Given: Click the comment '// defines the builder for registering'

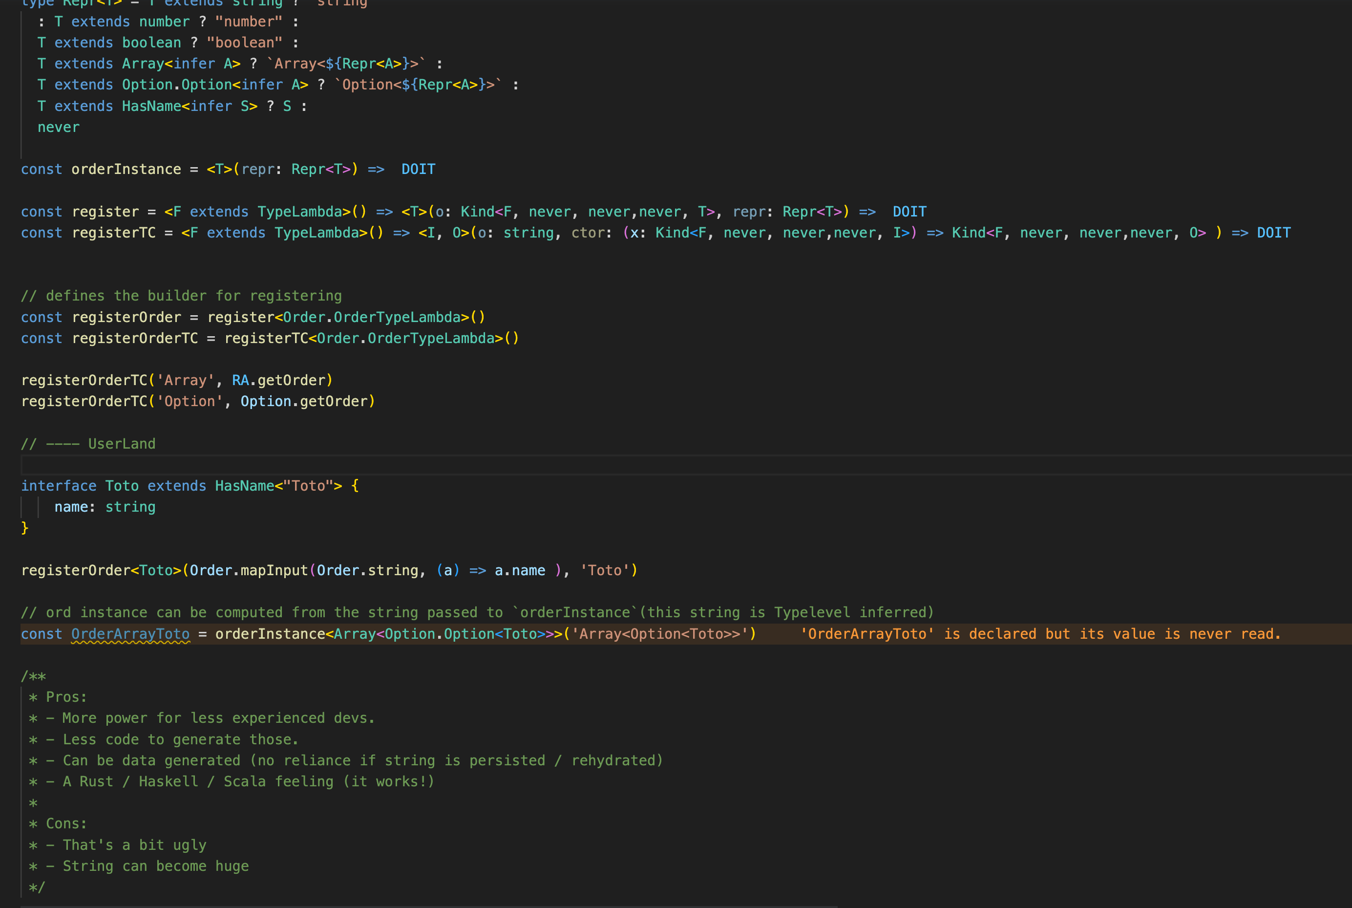Looking at the screenshot, I should (x=181, y=295).
